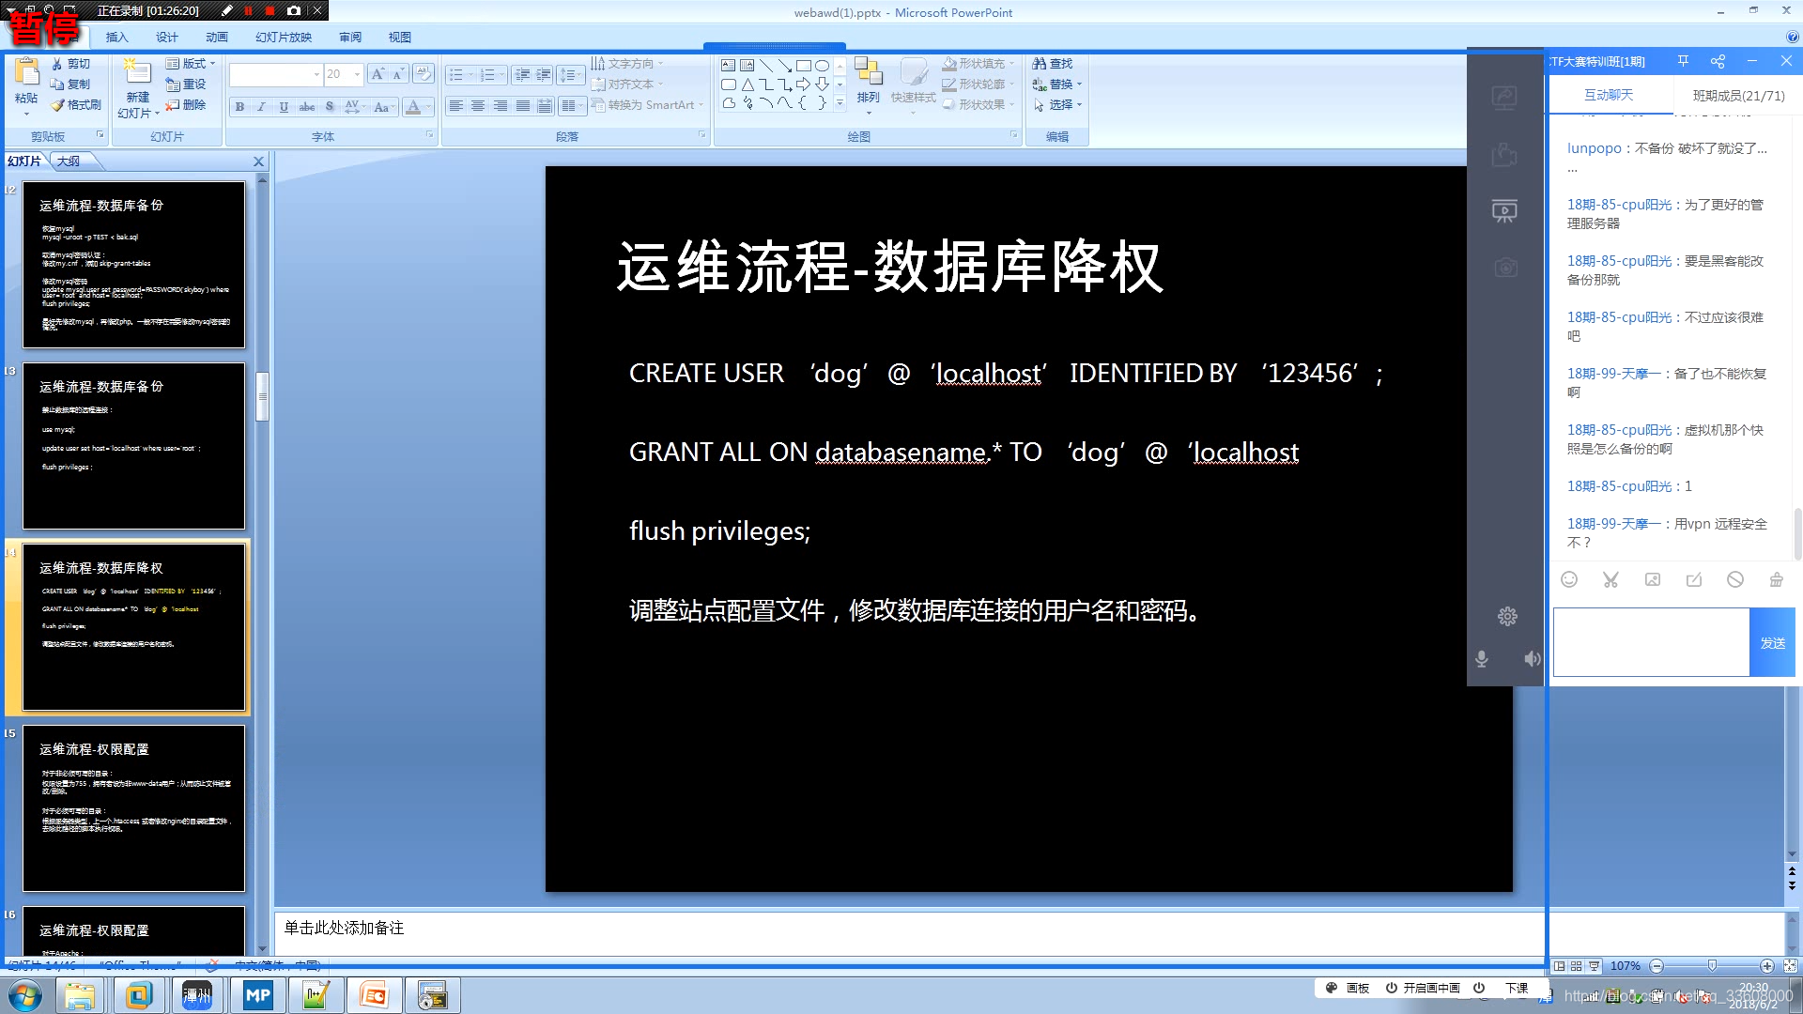Click the clear chat broom icon
The width and height of the screenshot is (1803, 1014).
click(x=1776, y=580)
